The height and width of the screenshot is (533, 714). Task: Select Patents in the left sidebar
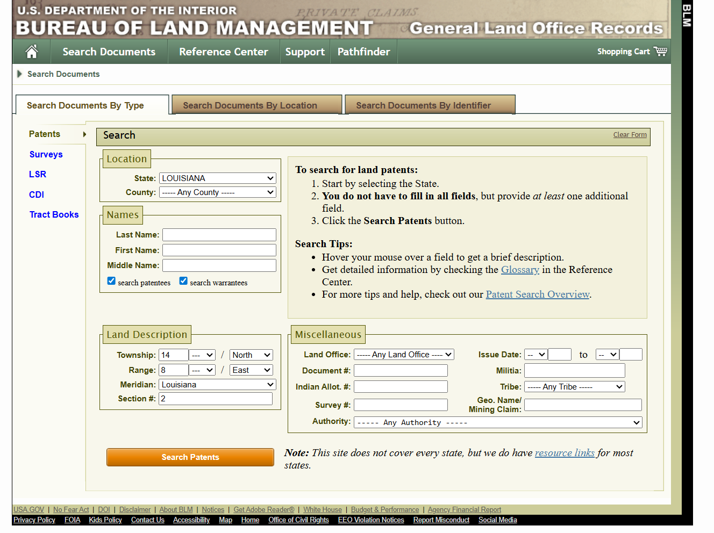45,134
